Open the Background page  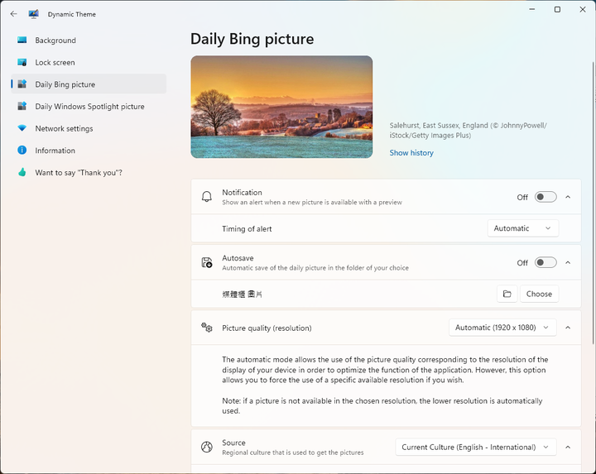(x=89, y=40)
